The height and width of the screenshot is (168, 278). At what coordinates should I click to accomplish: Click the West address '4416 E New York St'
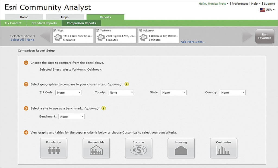click(78, 36)
